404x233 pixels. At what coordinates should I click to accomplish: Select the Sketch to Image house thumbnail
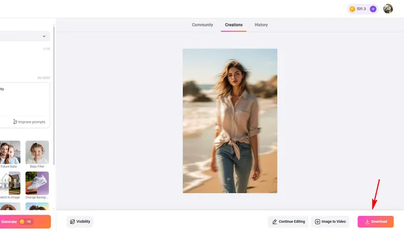pos(10,183)
